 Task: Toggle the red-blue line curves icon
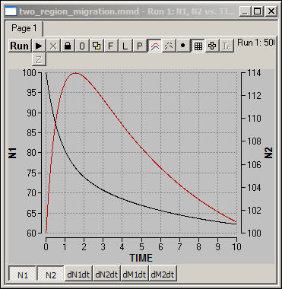[154, 46]
